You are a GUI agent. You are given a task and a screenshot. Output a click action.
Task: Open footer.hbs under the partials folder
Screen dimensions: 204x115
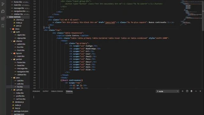click(x=21, y=63)
